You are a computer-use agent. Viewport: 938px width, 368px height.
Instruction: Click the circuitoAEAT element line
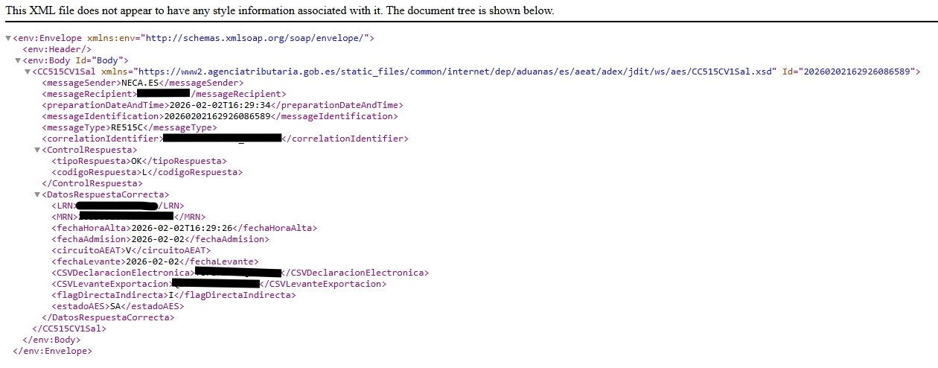[130, 250]
